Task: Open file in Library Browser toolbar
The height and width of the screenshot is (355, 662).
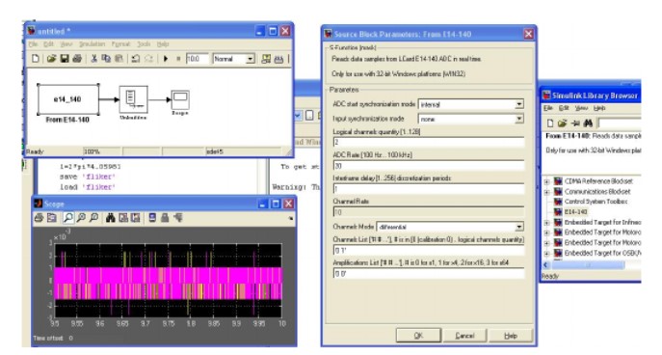Action: point(562,123)
